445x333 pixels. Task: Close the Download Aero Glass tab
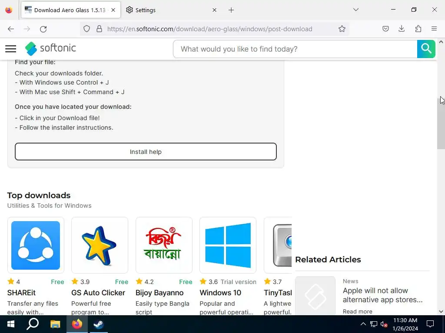click(113, 10)
